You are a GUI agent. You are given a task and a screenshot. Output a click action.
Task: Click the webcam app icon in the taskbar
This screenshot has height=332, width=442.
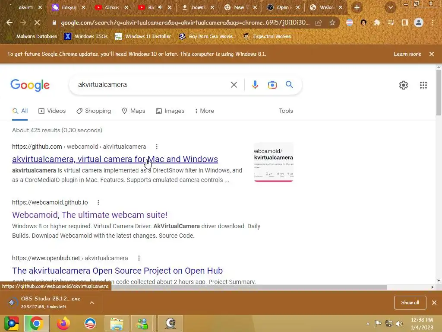pyautogui.click(x=170, y=323)
